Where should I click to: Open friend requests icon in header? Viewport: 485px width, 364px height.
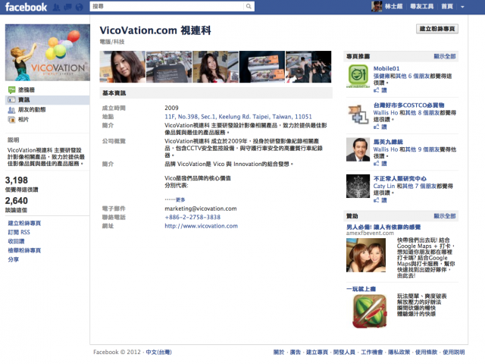coord(56,7)
